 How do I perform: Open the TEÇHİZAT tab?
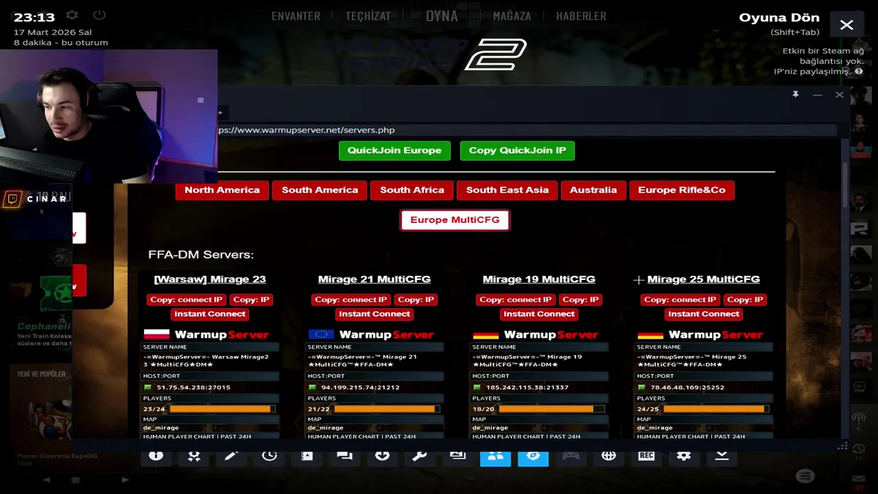368,16
